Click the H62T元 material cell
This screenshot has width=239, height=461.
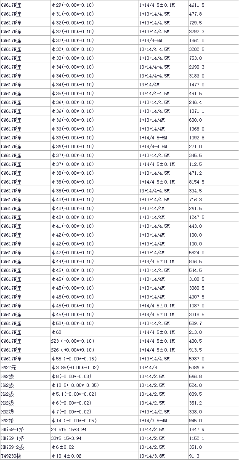coord(25,368)
